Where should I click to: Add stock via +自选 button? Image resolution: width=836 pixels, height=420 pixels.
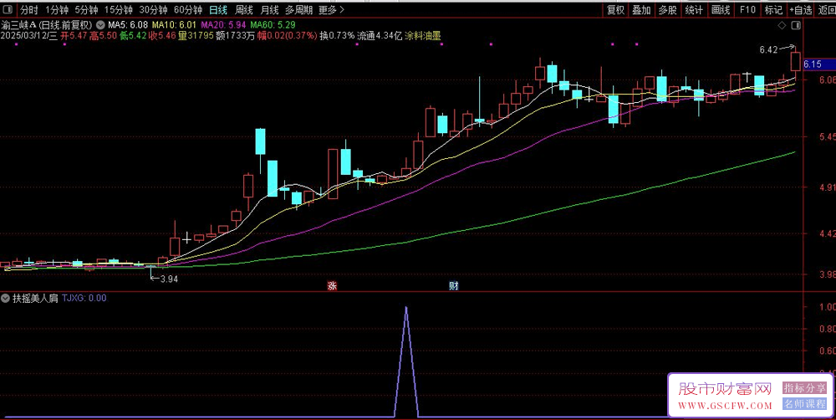click(800, 10)
